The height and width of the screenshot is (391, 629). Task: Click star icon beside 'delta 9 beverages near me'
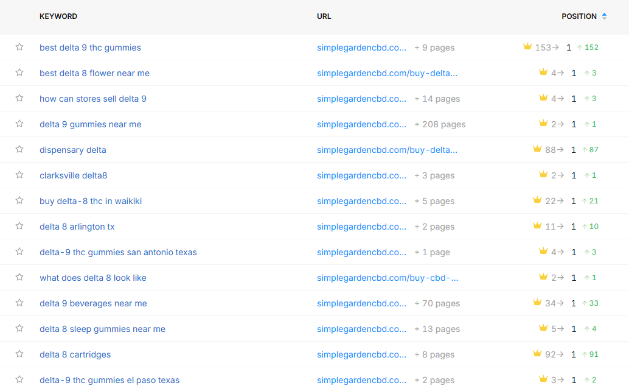[19, 303]
